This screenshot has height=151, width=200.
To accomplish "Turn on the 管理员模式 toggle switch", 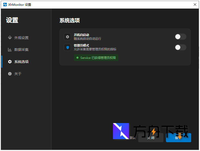I will point(181,47).
